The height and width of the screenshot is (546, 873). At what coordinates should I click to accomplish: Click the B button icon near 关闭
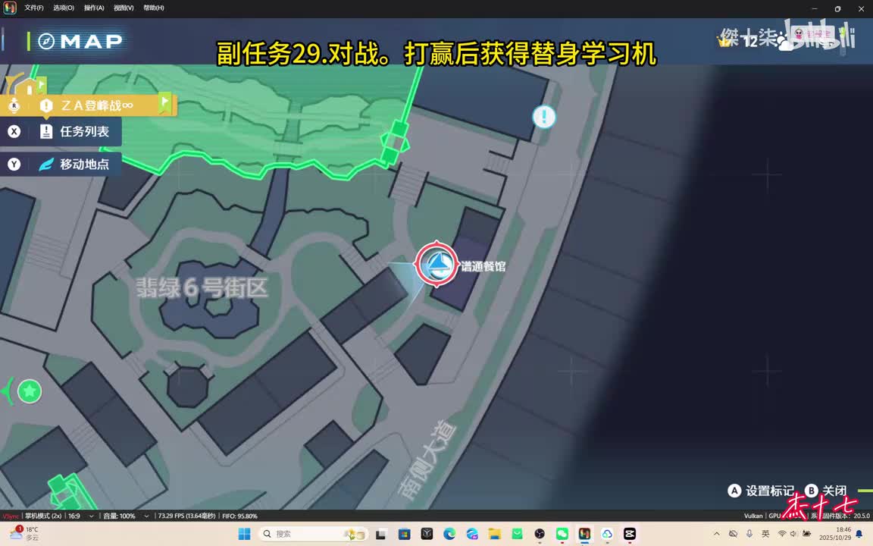pyautogui.click(x=811, y=491)
